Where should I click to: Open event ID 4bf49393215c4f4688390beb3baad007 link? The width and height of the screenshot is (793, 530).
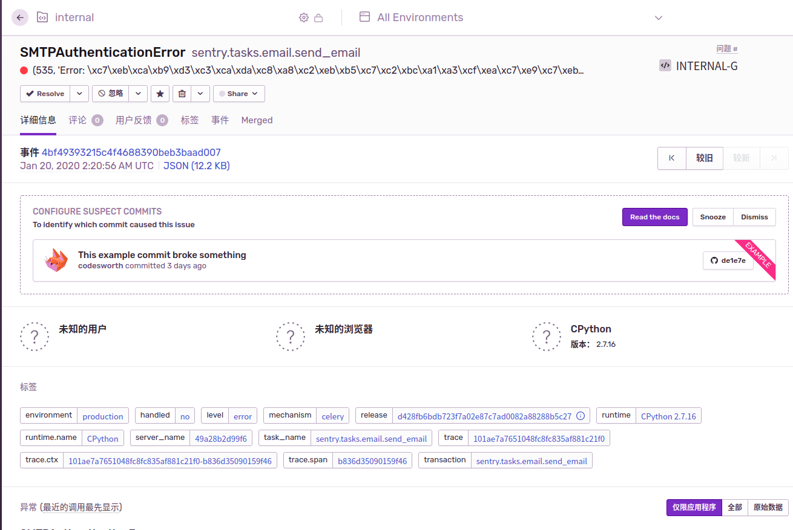click(x=131, y=152)
